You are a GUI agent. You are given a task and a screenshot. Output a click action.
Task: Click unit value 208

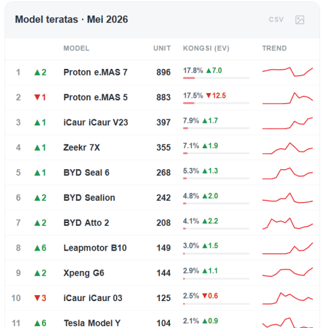163,223
